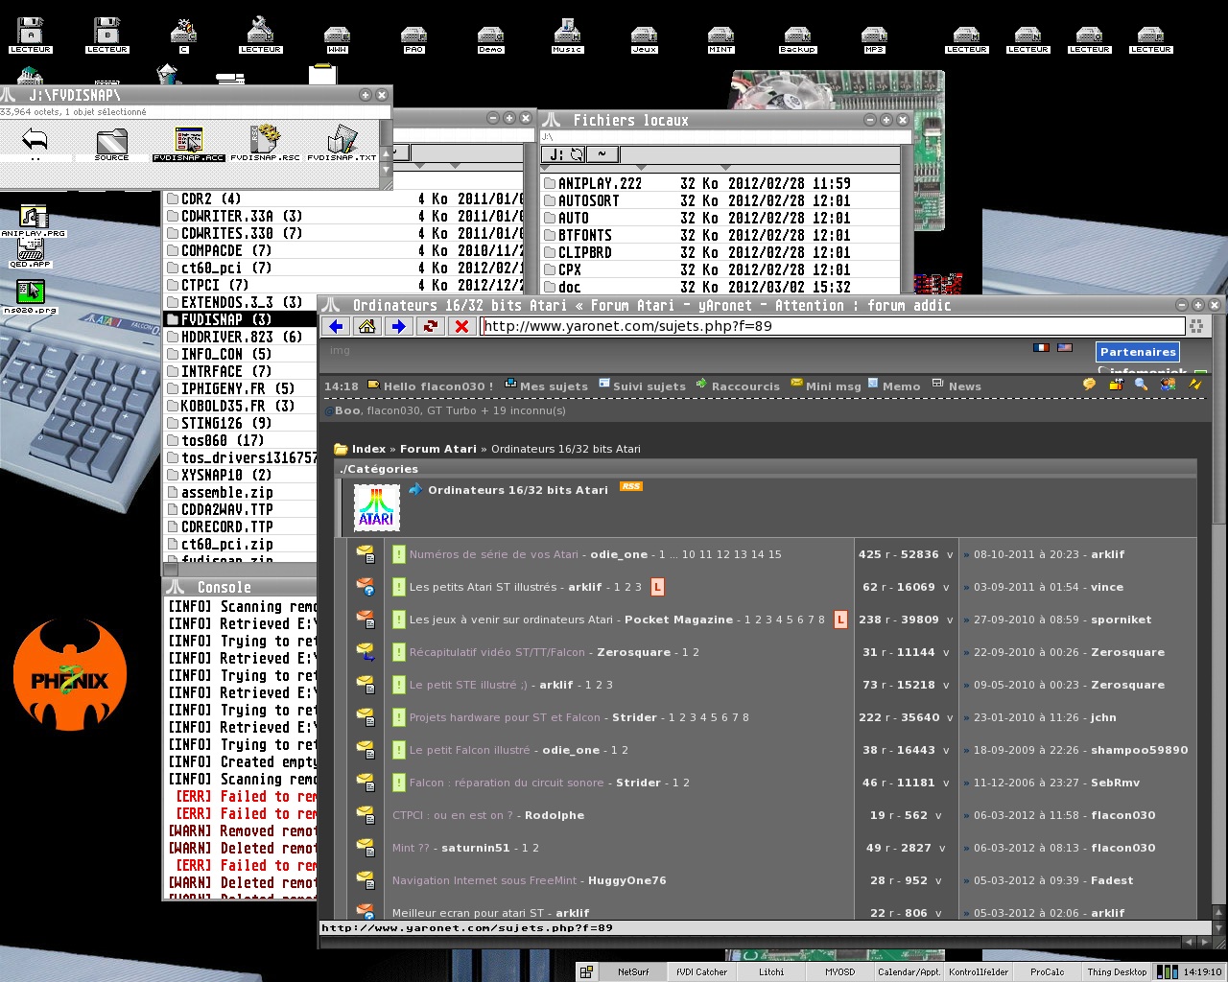The height and width of the screenshot is (982, 1228).
Task: Click the 'v' arrow next to 425 r - 52836
Action: point(950,554)
